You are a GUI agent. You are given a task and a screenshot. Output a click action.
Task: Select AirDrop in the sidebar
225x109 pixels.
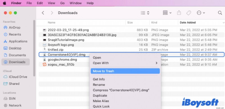15,27
